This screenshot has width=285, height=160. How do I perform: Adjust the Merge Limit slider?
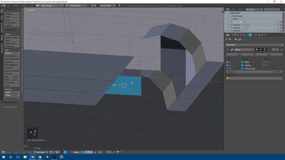click(x=254, y=72)
